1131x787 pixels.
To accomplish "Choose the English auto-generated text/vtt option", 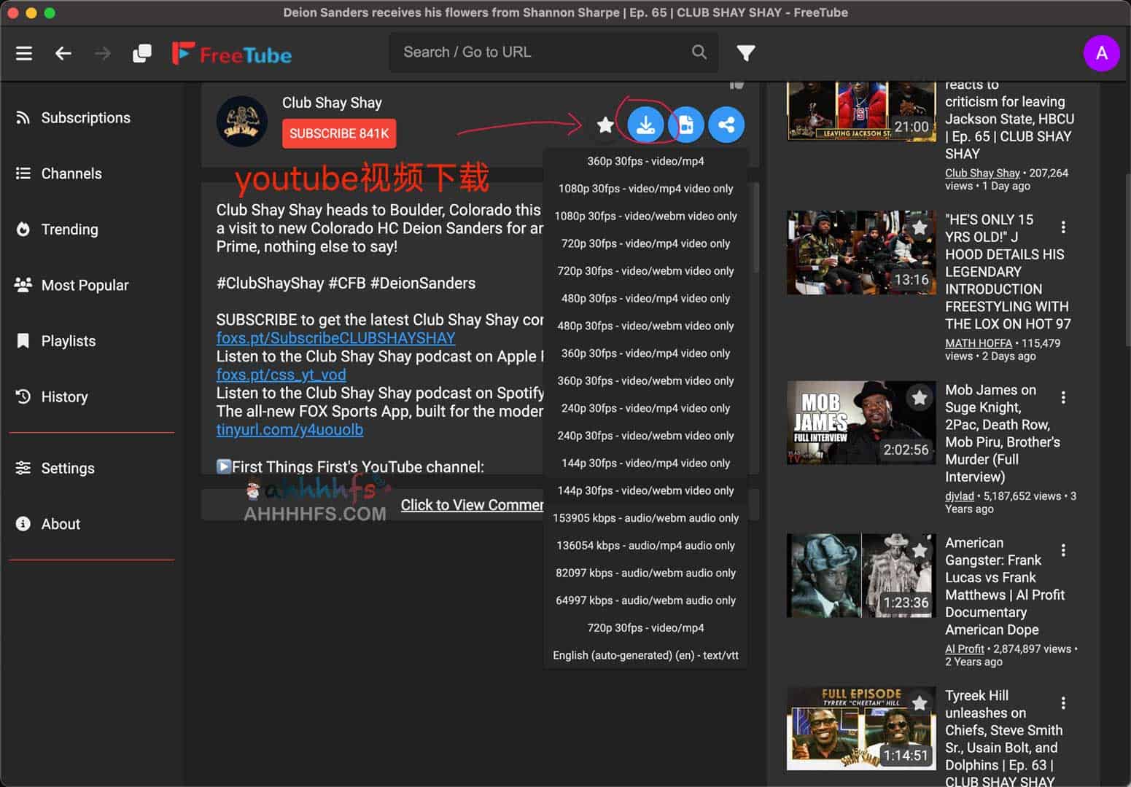I will click(x=645, y=654).
